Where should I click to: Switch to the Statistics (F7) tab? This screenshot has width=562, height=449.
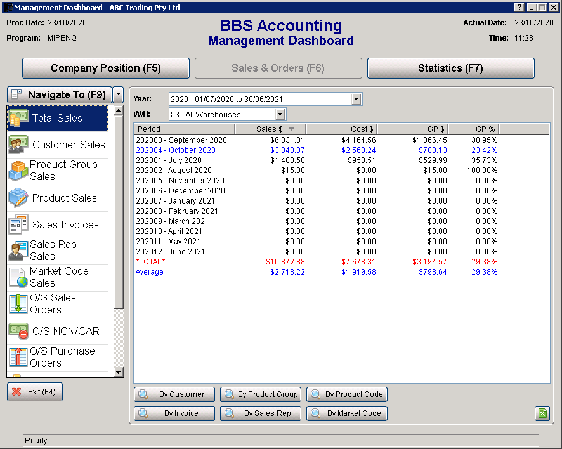tap(450, 68)
